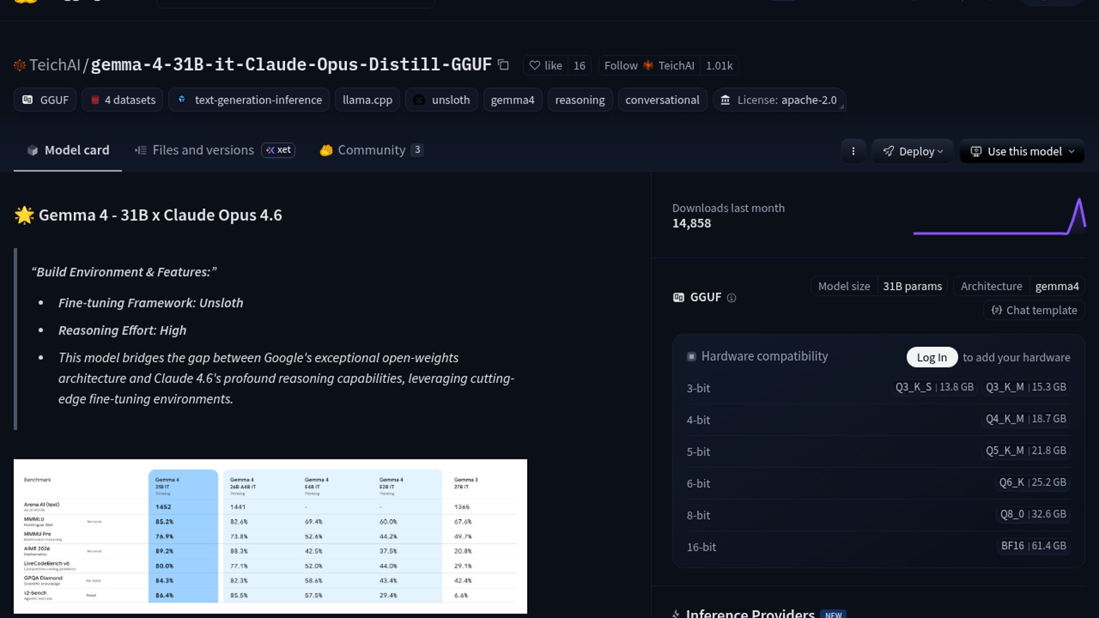
Task: Open the Community tab
Action: pos(371,150)
